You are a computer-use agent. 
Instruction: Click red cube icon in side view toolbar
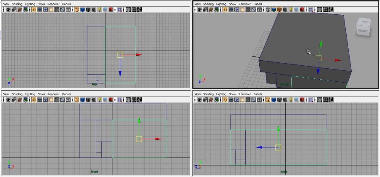tap(302, 100)
